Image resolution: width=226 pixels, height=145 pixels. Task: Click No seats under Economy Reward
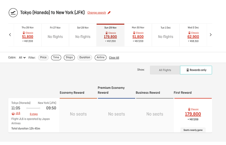click(x=78, y=114)
